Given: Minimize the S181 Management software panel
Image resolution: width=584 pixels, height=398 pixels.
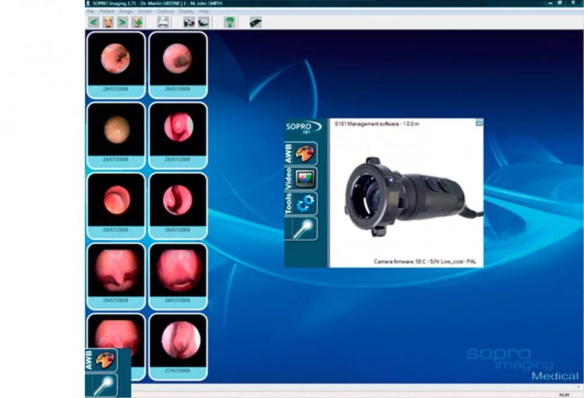Looking at the screenshot, I should click(x=479, y=122).
